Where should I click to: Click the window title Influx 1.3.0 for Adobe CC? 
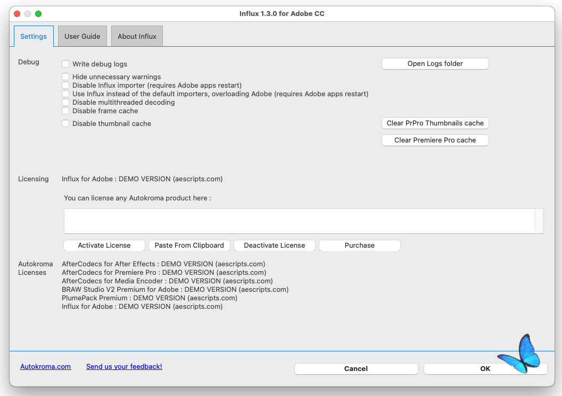click(x=282, y=14)
